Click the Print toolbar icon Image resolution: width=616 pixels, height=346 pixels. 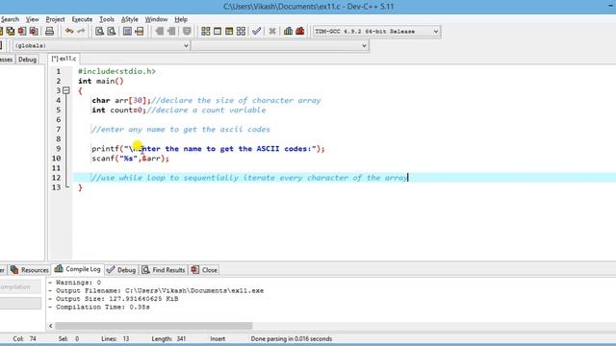click(x=49, y=32)
